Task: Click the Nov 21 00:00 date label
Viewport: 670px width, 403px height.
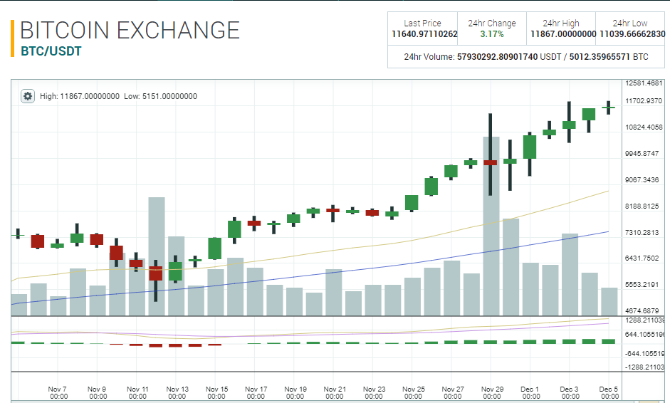Action: 335,393
